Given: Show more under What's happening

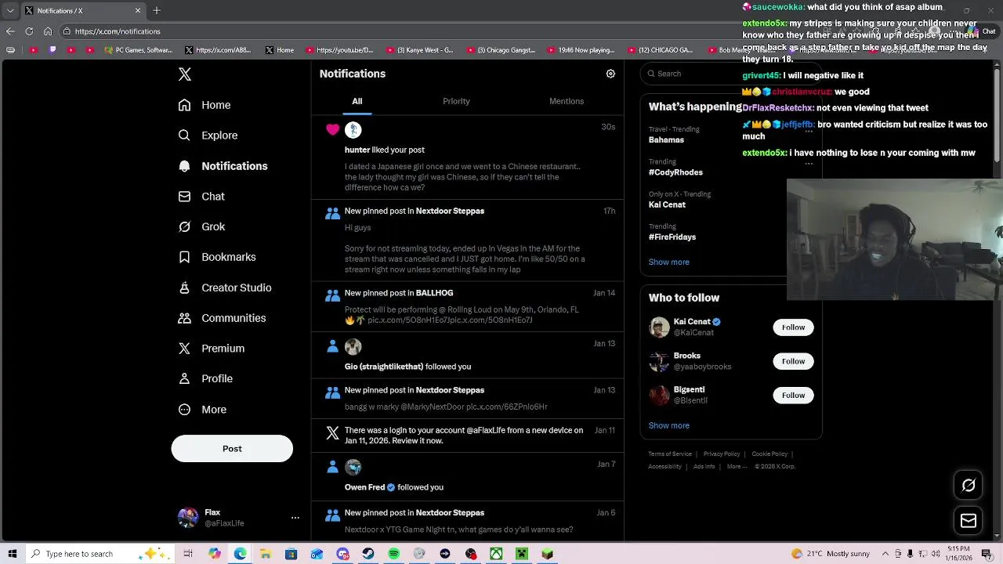Looking at the screenshot, I should click(x=668, y=262).
